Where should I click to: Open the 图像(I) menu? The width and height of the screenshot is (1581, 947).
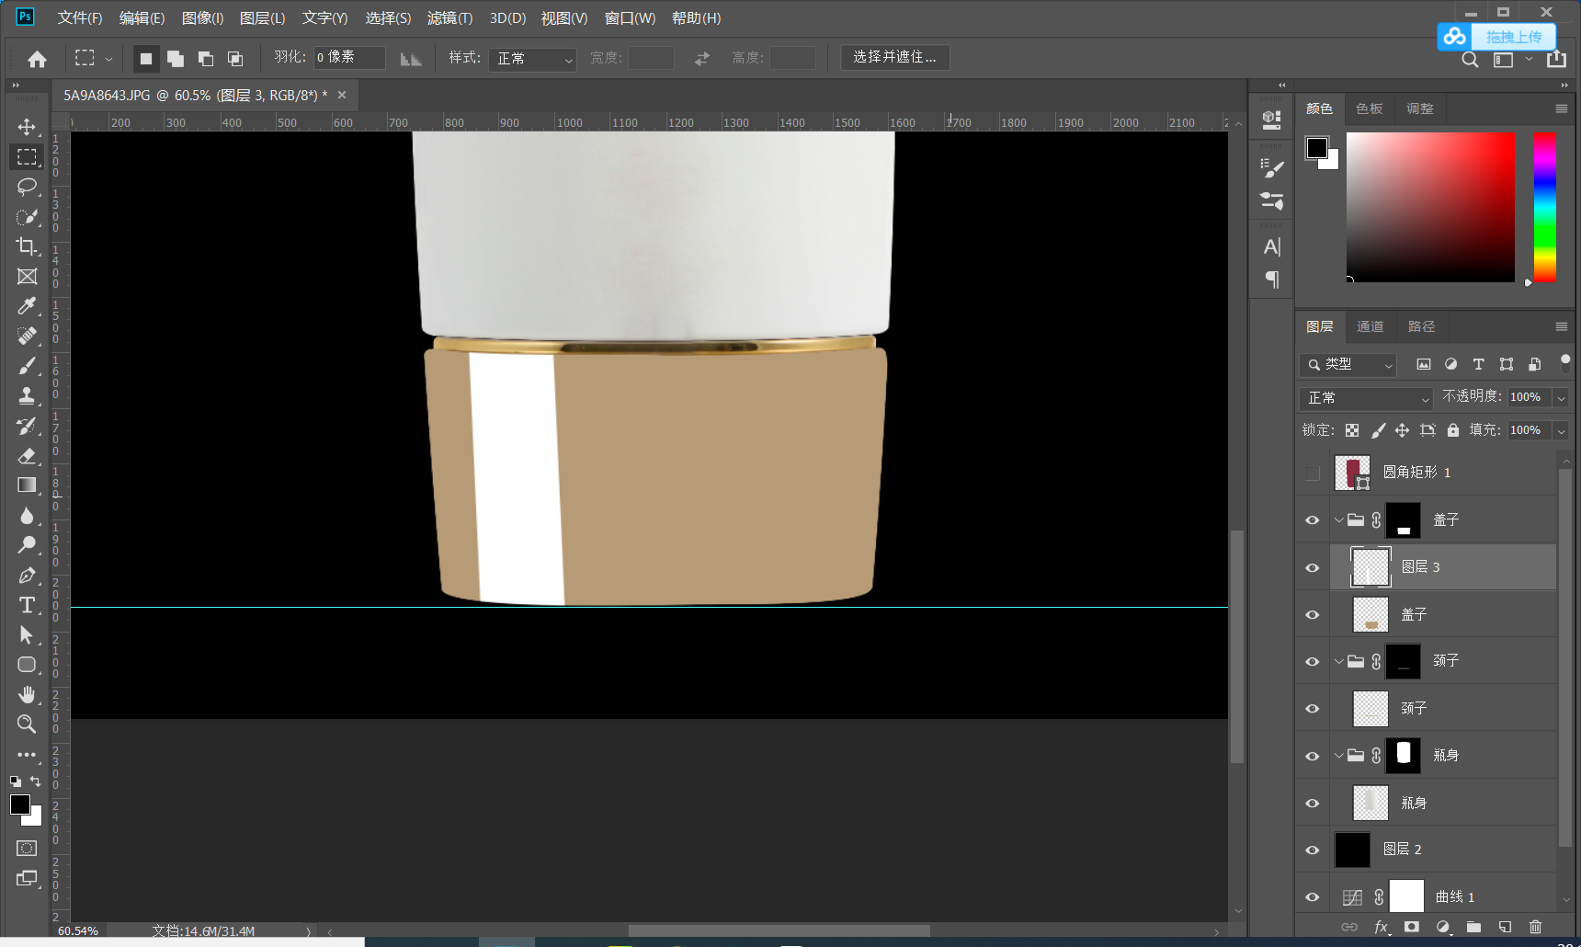coord(202,18)
